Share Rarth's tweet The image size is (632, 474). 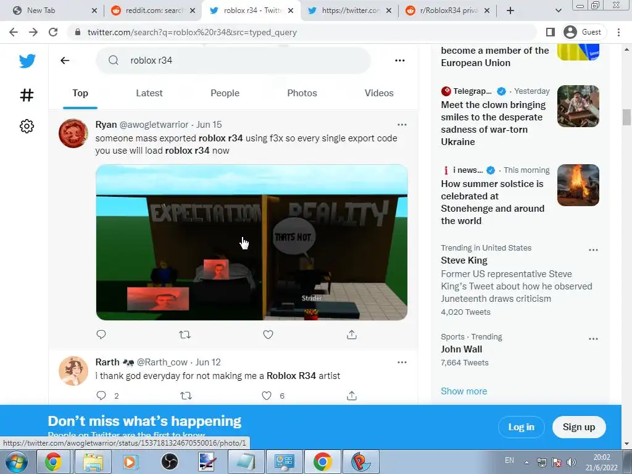351,396
